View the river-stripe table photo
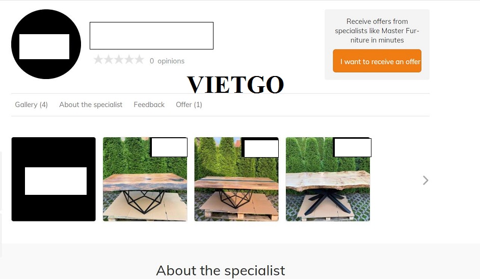 click(236, 179)
